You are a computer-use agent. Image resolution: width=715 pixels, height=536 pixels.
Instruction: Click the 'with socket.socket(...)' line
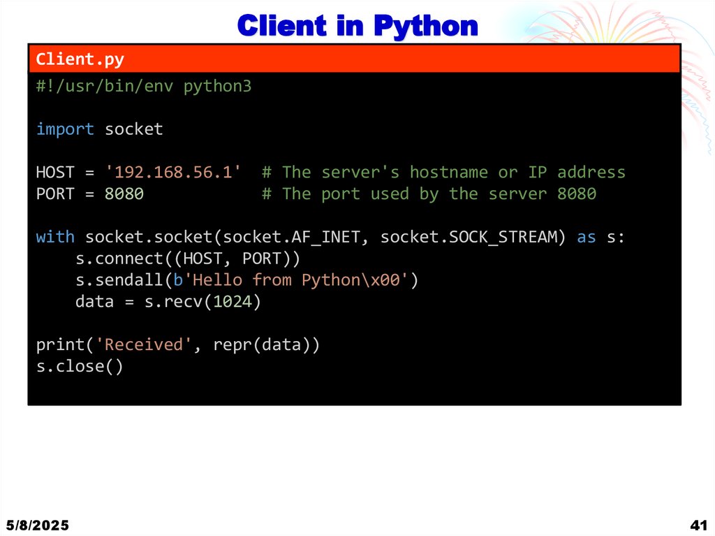coord(330,237)
